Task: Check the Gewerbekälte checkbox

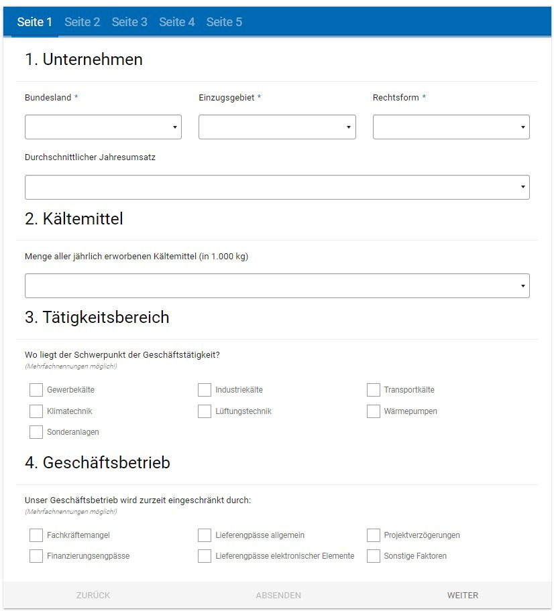Action: pyautogui.click(x=36, y=389)
